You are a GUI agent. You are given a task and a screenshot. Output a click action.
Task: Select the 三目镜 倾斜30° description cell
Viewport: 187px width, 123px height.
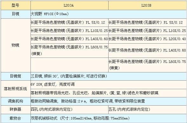(109, 76)
